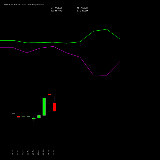Select the tallest green candlestick body

click(44, 107)
